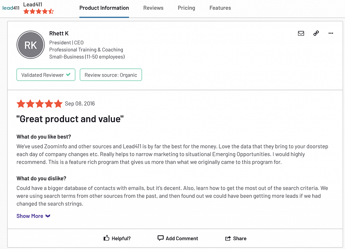
Task: Click the Validated Reviewer badge
Action: coord(46,75)
